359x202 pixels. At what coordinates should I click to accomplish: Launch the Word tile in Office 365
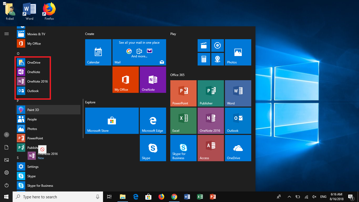click(238, 93)
